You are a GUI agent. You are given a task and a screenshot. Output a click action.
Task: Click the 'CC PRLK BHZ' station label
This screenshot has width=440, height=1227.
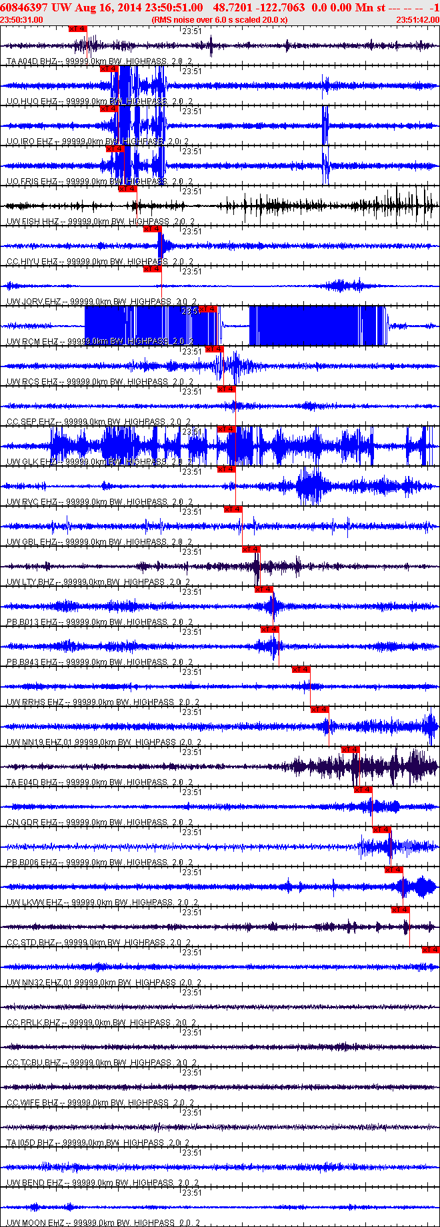tap(34, 1023)
